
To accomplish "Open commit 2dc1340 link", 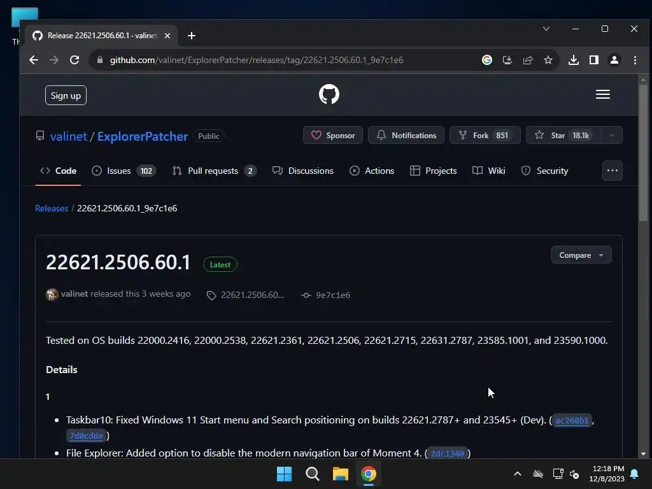I will 447,453.
